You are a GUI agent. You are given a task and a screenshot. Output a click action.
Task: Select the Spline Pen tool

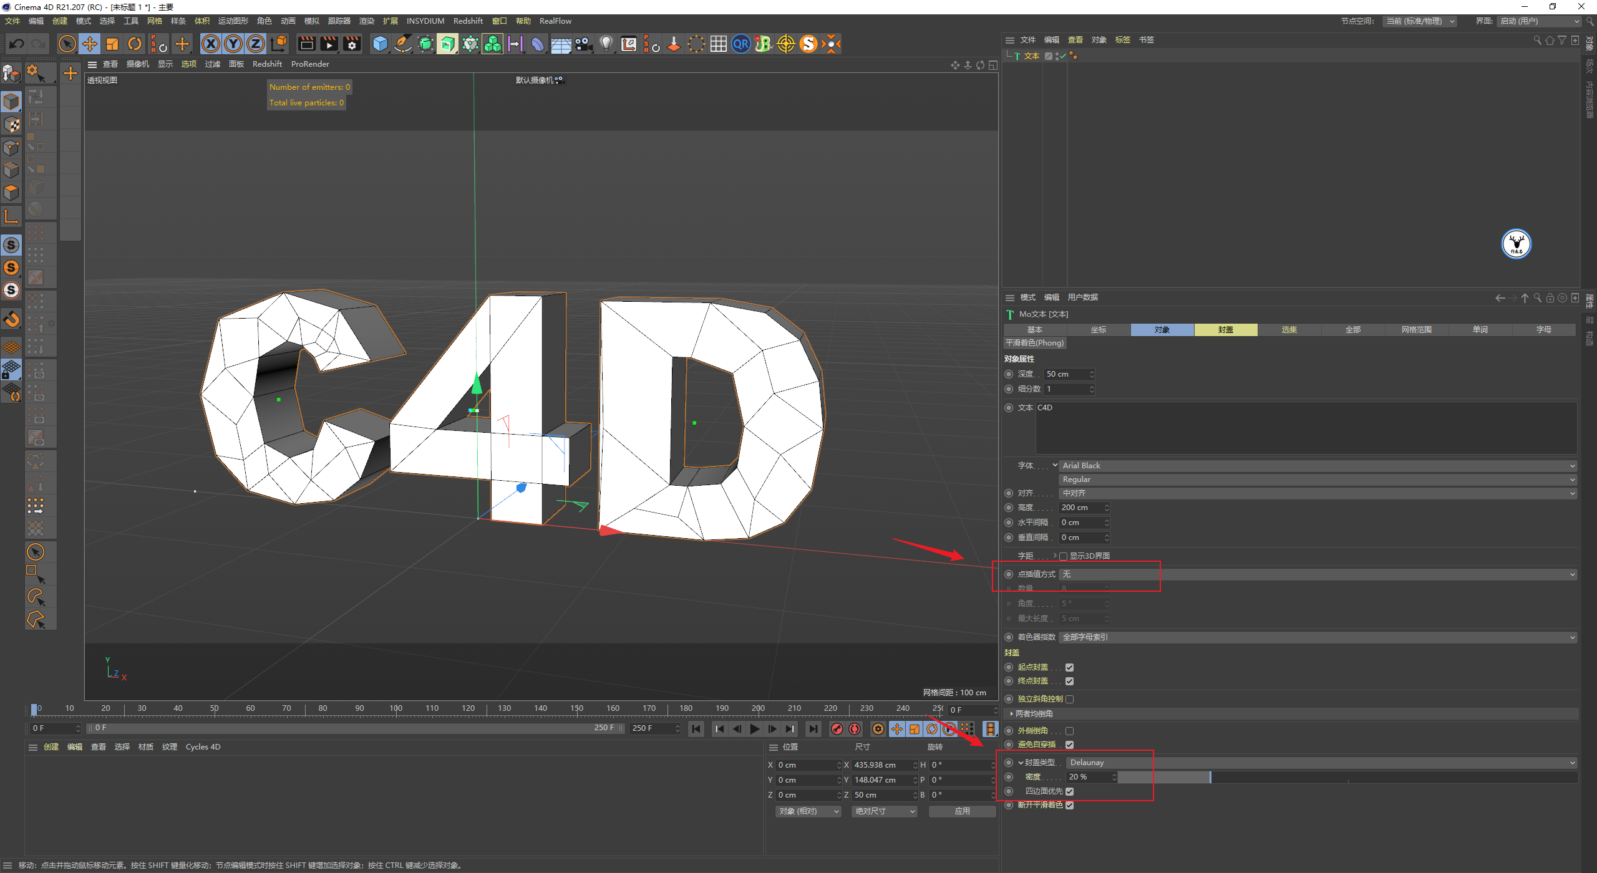[x=403, y=44]
